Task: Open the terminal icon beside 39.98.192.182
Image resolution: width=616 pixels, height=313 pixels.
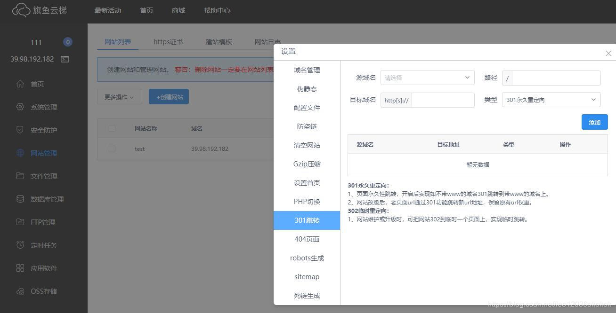Action: pyautogui.click(x=65, y=59)
